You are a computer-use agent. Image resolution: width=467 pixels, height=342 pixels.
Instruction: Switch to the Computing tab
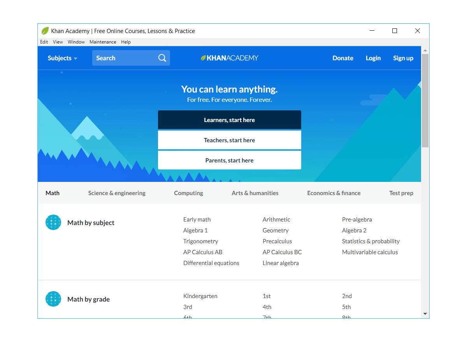pos(189,193)
